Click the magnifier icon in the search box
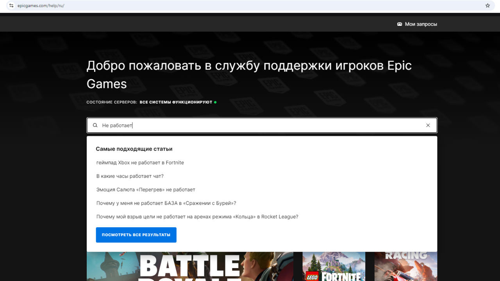This screenshot has width=500, height=281. 95,126
